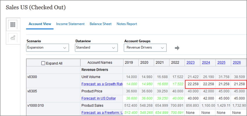Tick the Expand All checkbox
Image resolution: width=247 pixels, height=116 pixels.
pos(43,63)
